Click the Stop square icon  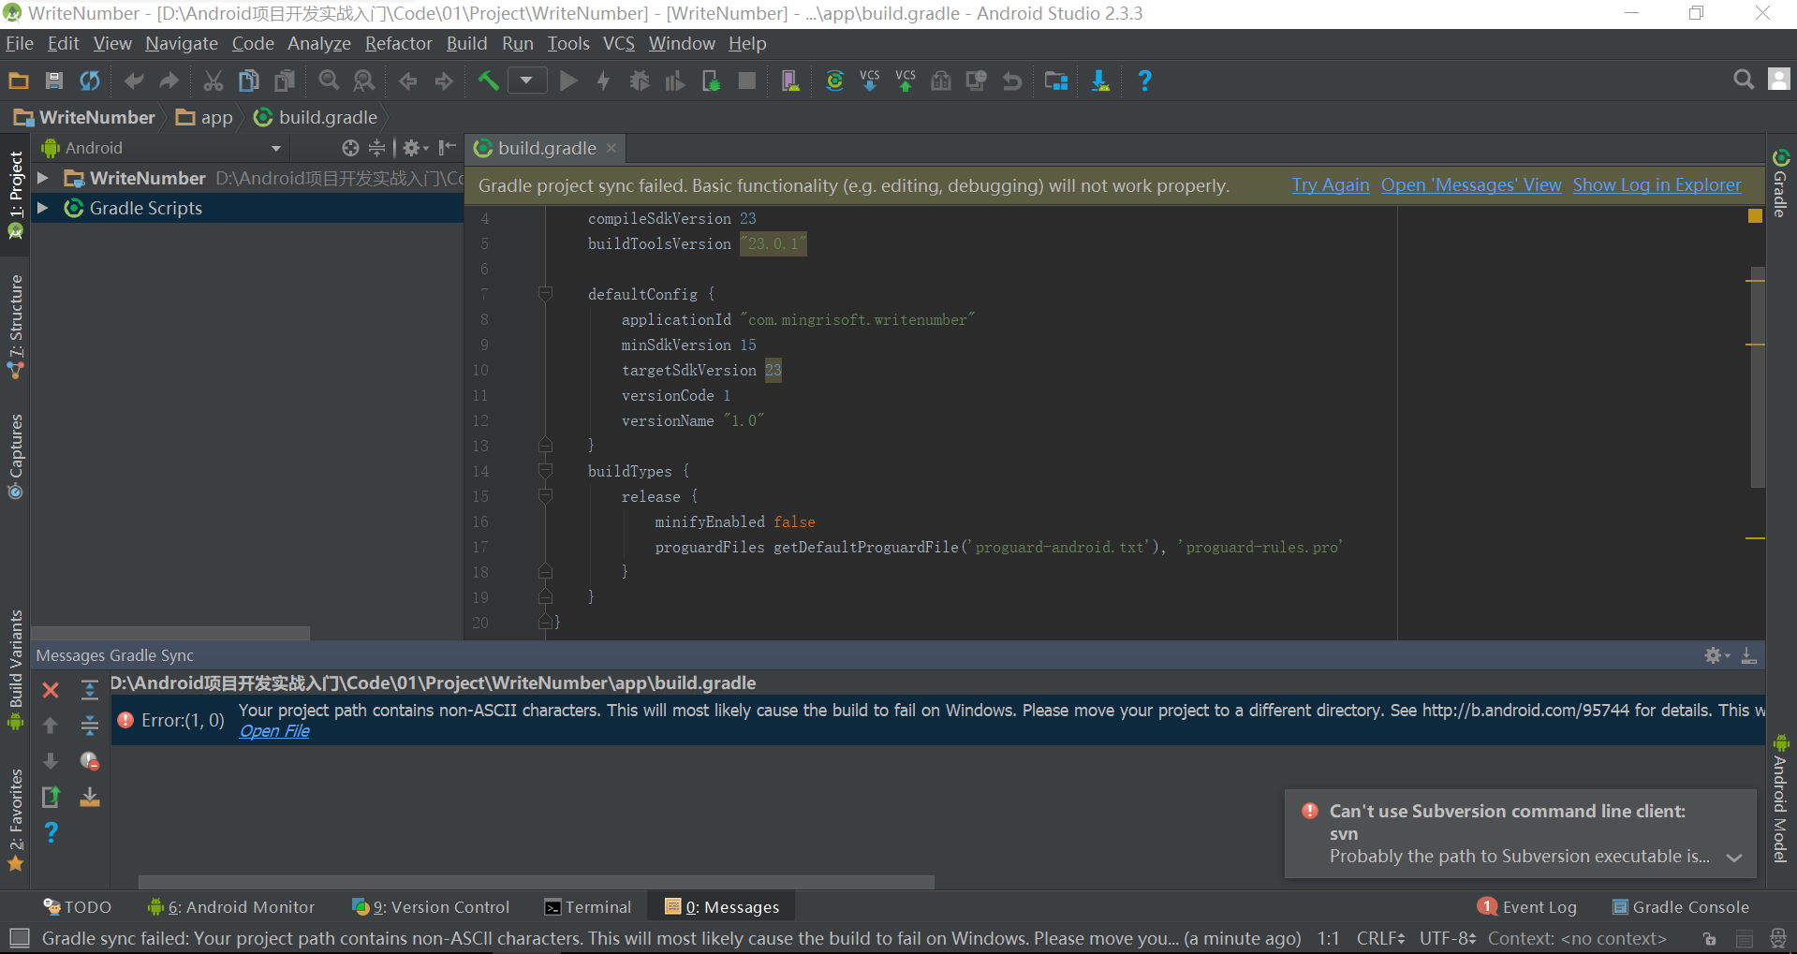click(746, 81)
